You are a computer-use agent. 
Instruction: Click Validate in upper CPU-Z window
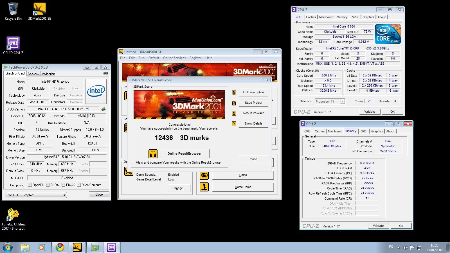tap(370, 112)
